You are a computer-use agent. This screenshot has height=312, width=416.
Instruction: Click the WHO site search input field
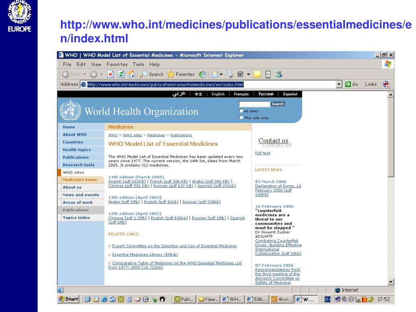click(254, 104)
